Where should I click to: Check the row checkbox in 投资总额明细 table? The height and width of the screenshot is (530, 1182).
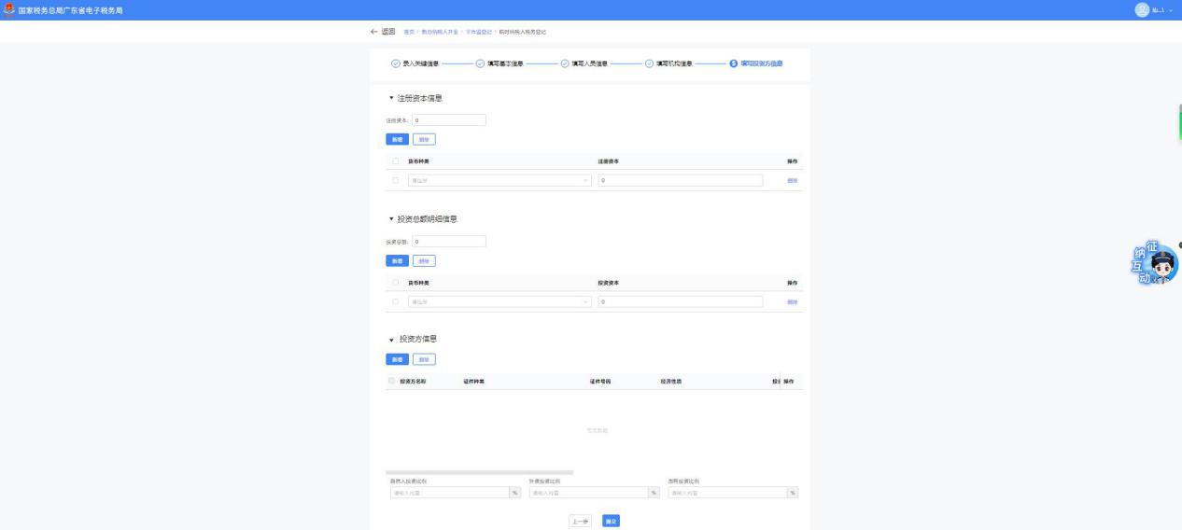pyautogui.click(x=396, y=301)
